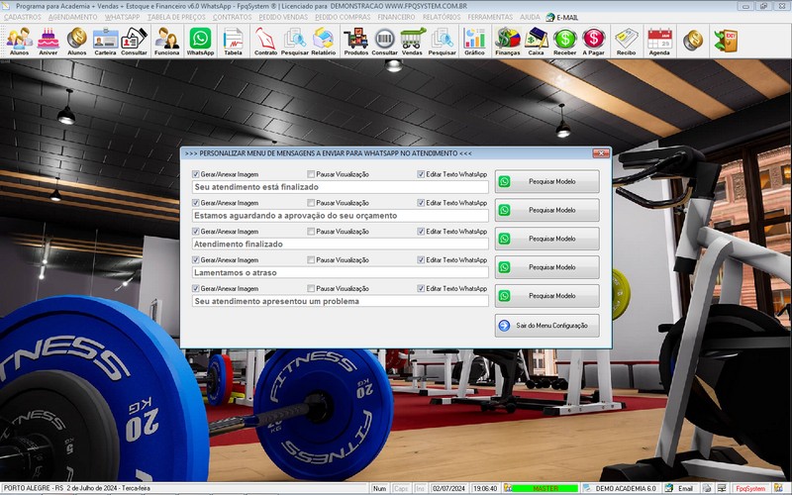The width and height of the screenshot is (792, 495).
Task: Click Pesquisar icon next to Contrato
Action: point(294,41)
